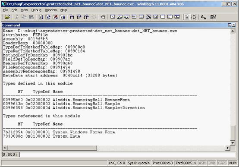
Task: Open the Watch window toolbar icon
Action: 120,17
